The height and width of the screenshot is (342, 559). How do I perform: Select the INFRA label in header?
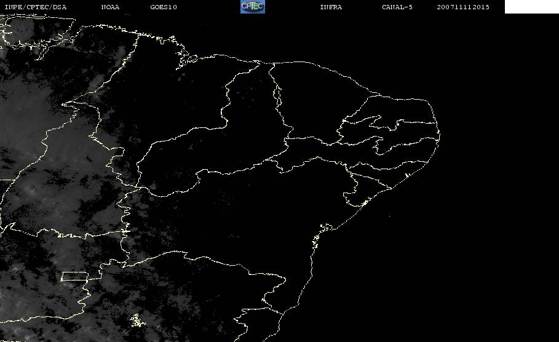[331, 7]
